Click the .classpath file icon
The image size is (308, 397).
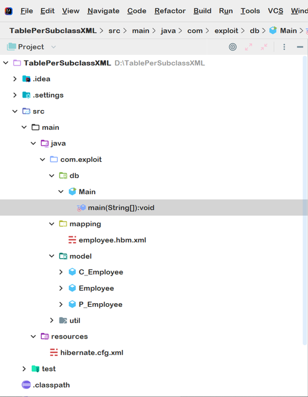point(26,385)
